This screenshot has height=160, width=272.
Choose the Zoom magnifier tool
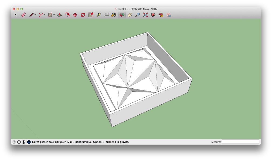pyautogui.click(x=137, y=15)
